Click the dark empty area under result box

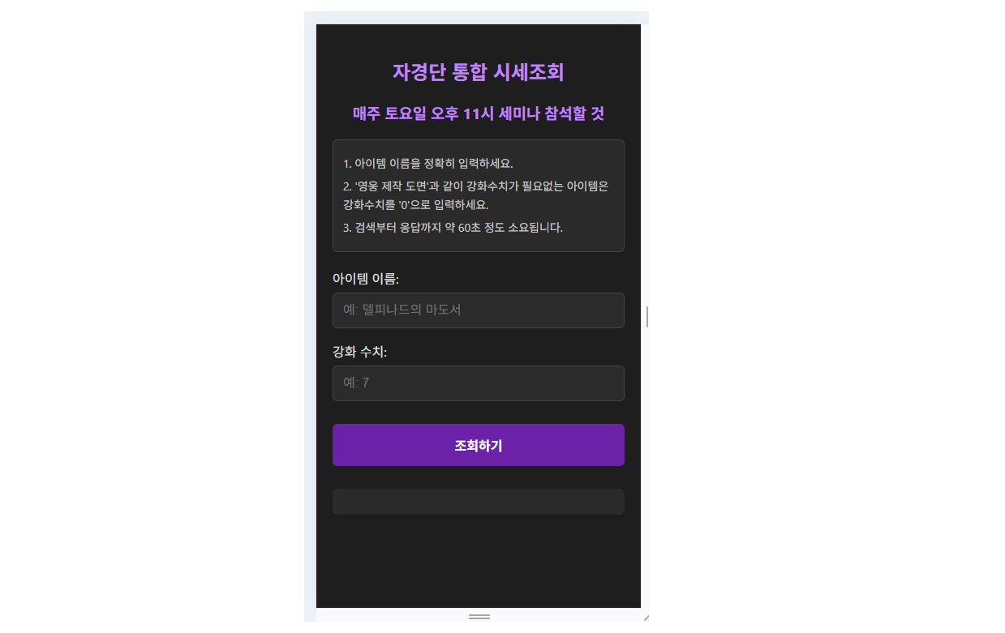[479, 561]
